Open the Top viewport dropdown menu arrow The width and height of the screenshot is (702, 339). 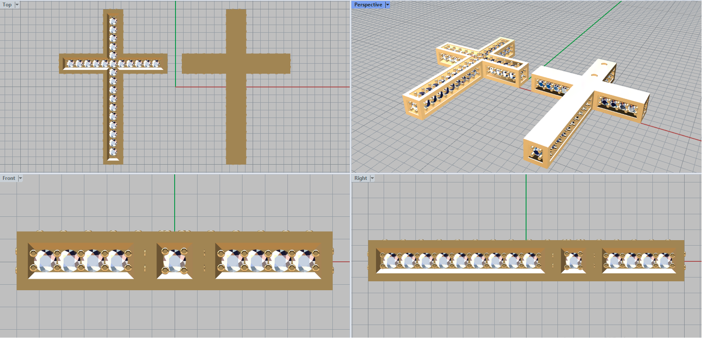(x=17, y=5)
